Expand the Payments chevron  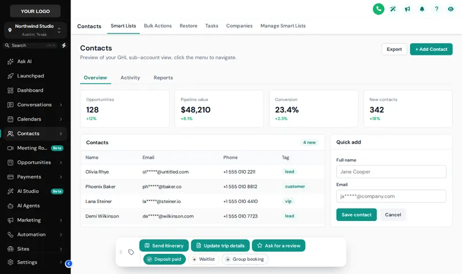(x=61, y=177)
